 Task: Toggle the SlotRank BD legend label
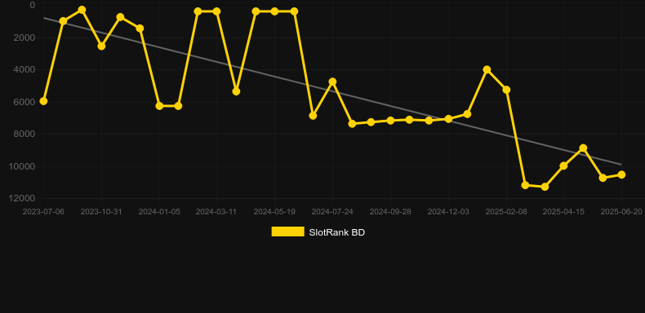pos(336,232)
